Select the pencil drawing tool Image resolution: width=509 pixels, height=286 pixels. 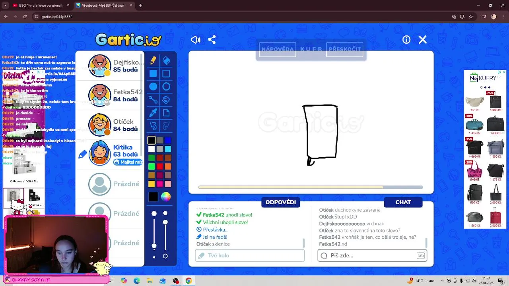[153, 60]
